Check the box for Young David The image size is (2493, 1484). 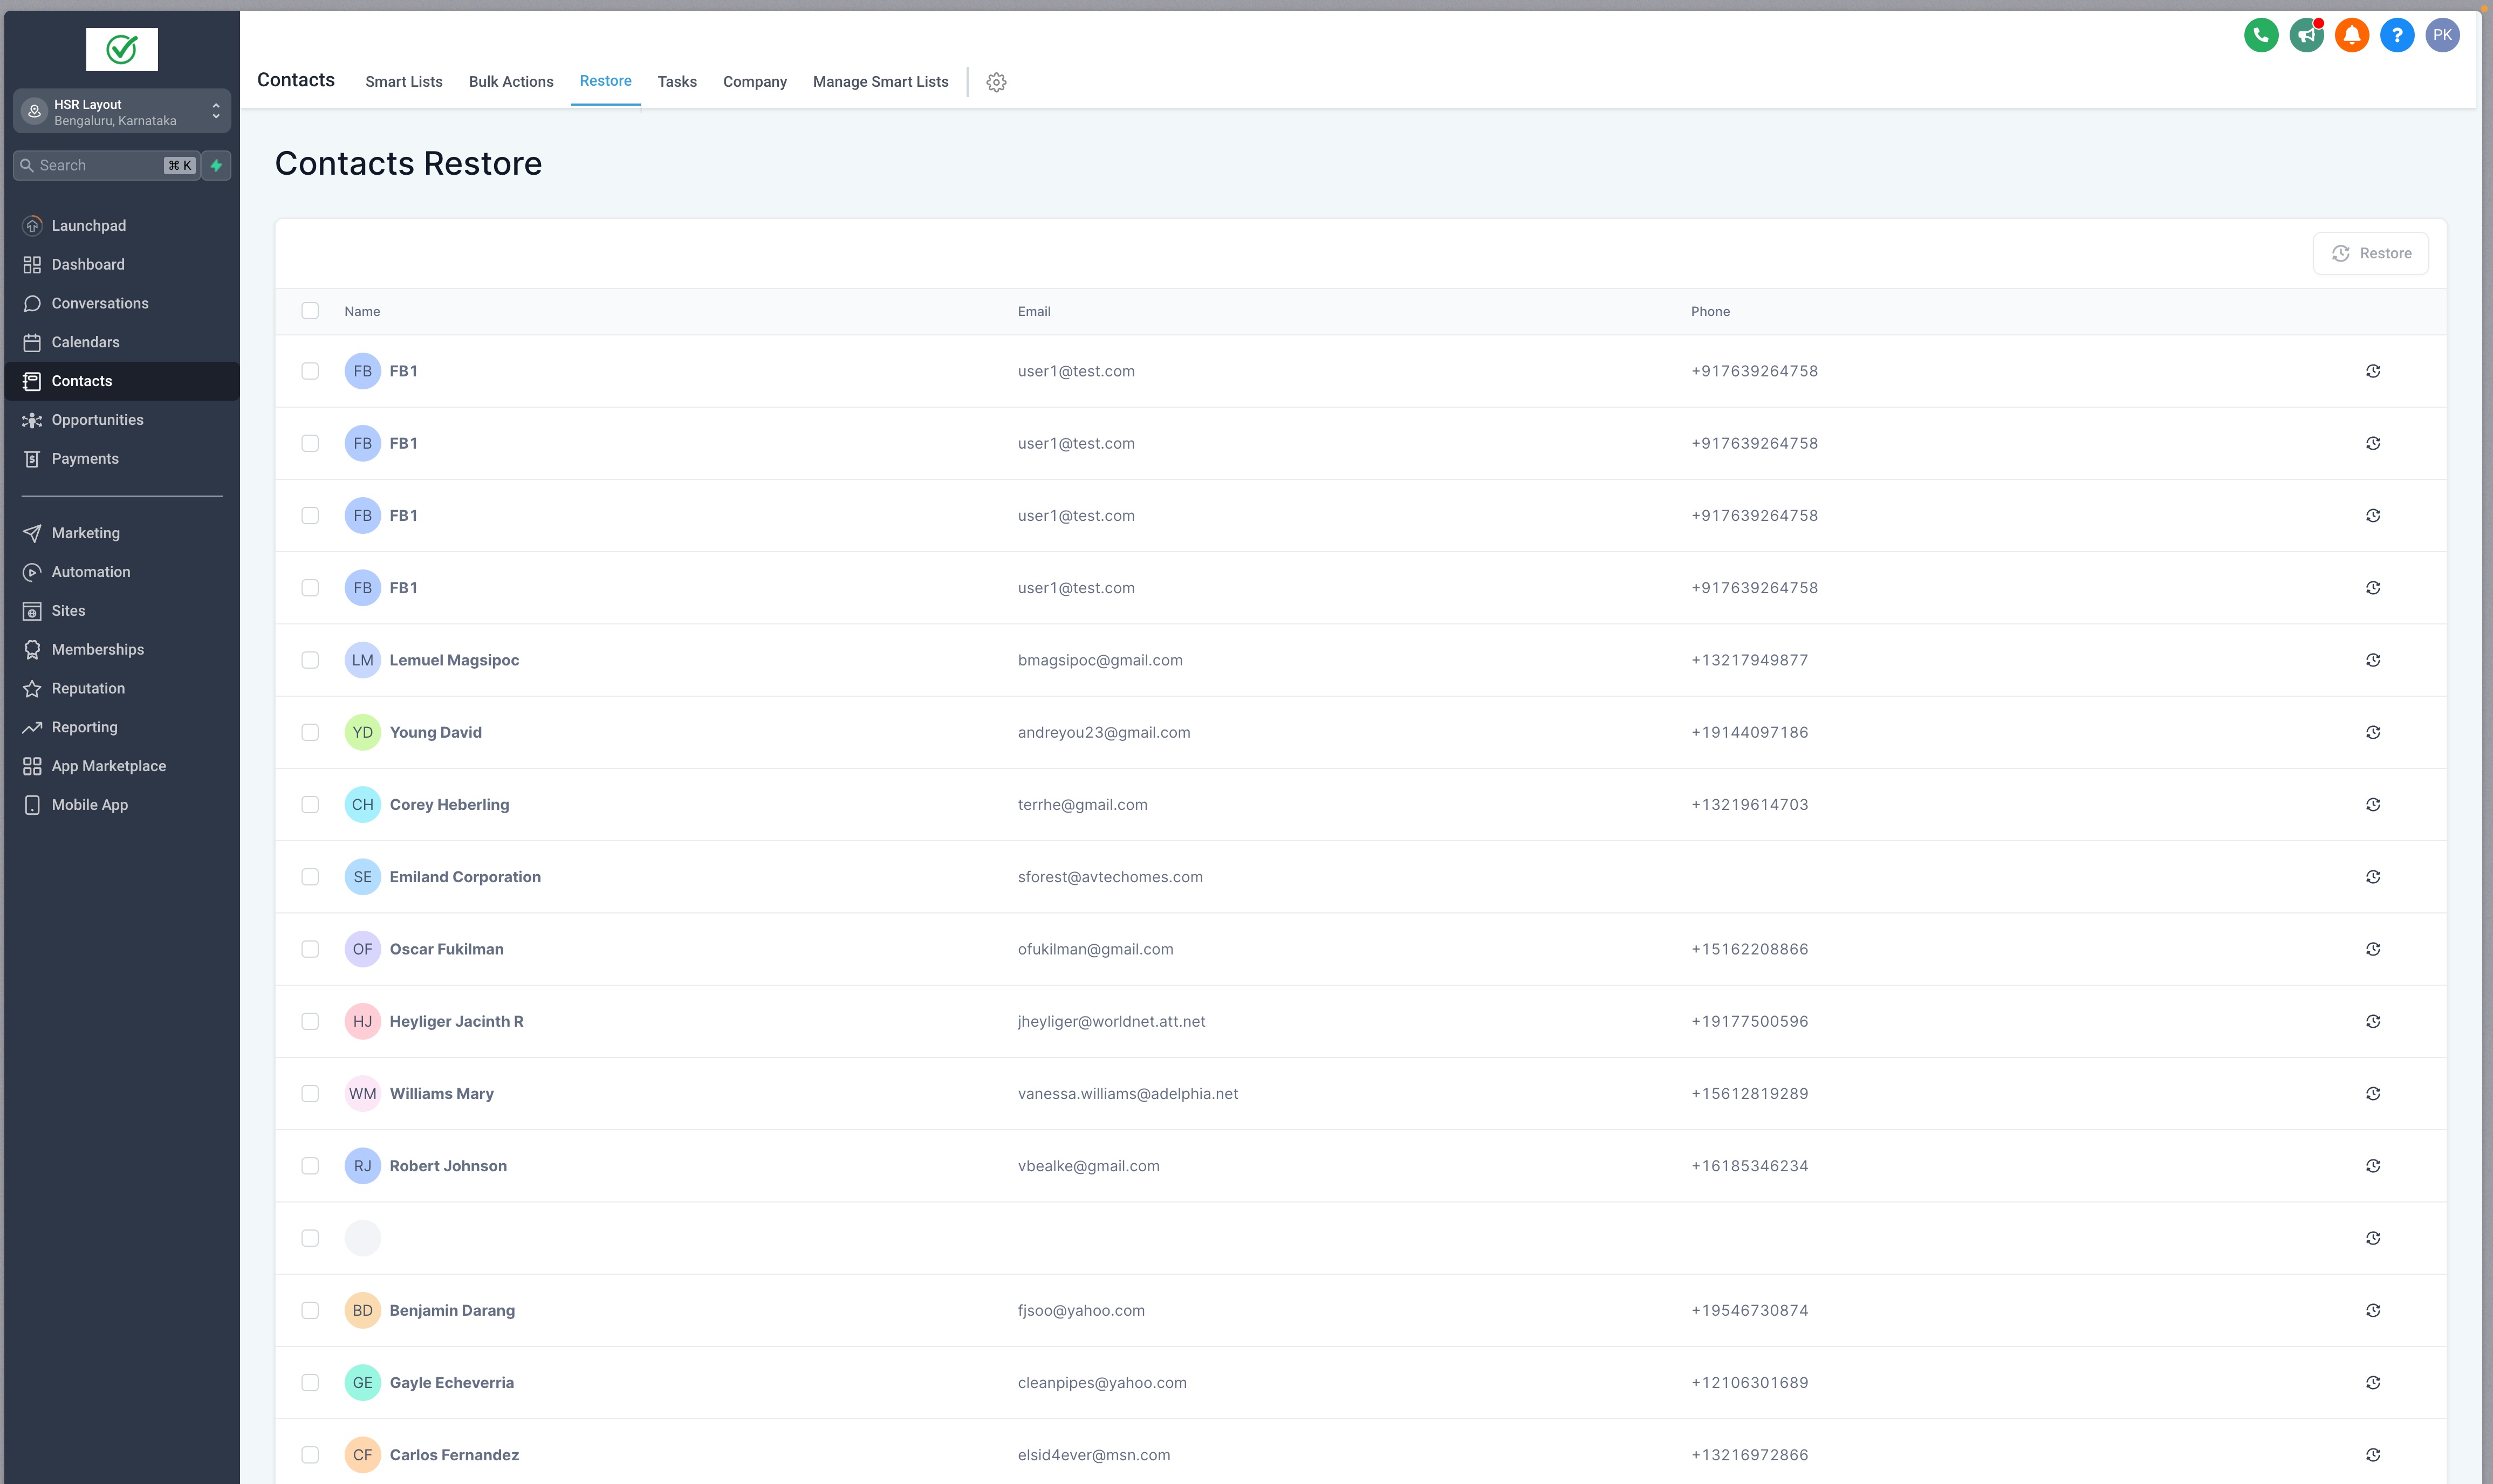click(x=310, y=732)
